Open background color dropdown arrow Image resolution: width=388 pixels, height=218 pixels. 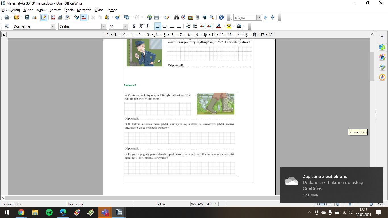coord(244,26)
